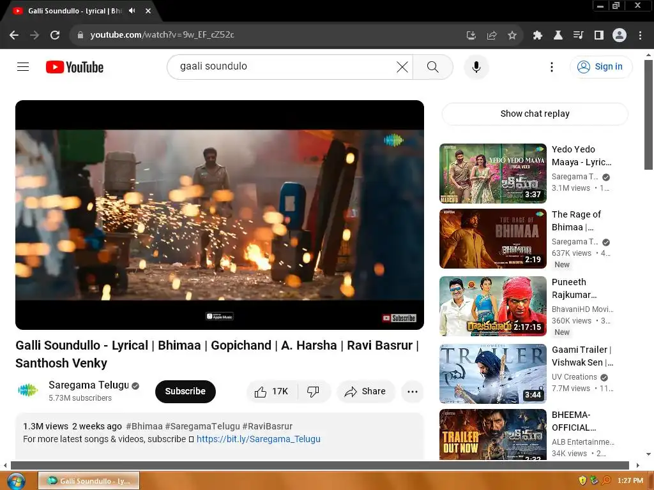Open the Chrome profile avatar
The image size is (654, 490).
click(x=620, y=35)
